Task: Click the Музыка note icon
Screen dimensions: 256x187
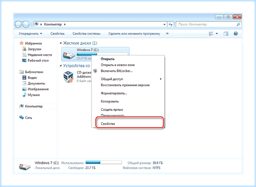Action: 24,94
